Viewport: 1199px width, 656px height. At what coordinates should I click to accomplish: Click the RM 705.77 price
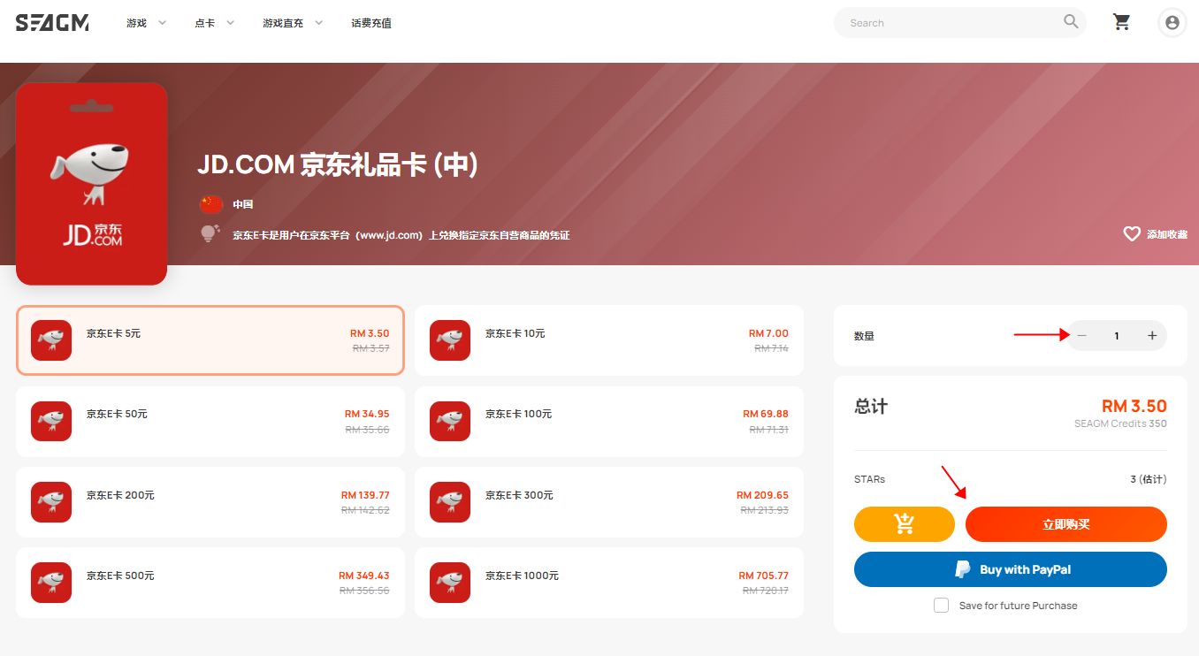point(763,576)
